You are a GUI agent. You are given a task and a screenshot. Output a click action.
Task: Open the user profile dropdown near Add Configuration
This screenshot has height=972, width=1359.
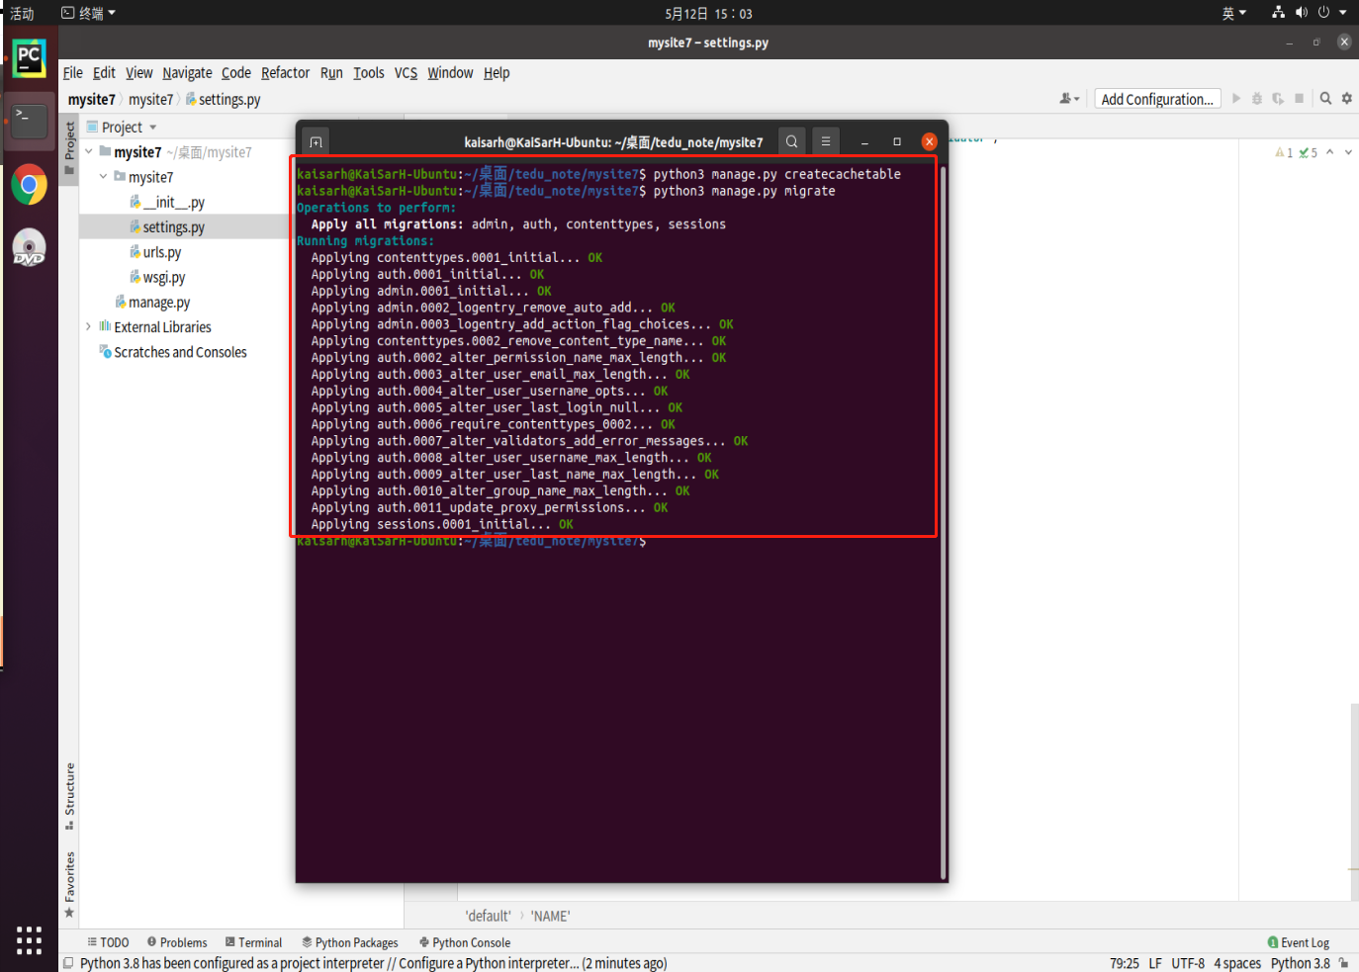pos(1068,98)
